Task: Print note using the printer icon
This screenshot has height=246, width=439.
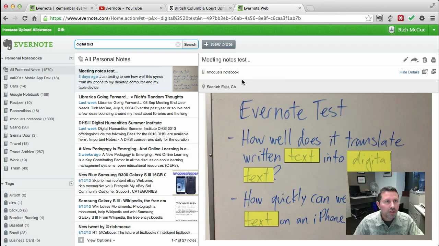Action: pyautogui.click(x=434, y=60)
